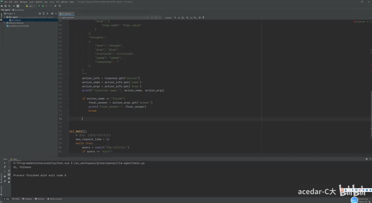Collapse the llm-agent project root

pyautogui.click(x=4, y=17)
